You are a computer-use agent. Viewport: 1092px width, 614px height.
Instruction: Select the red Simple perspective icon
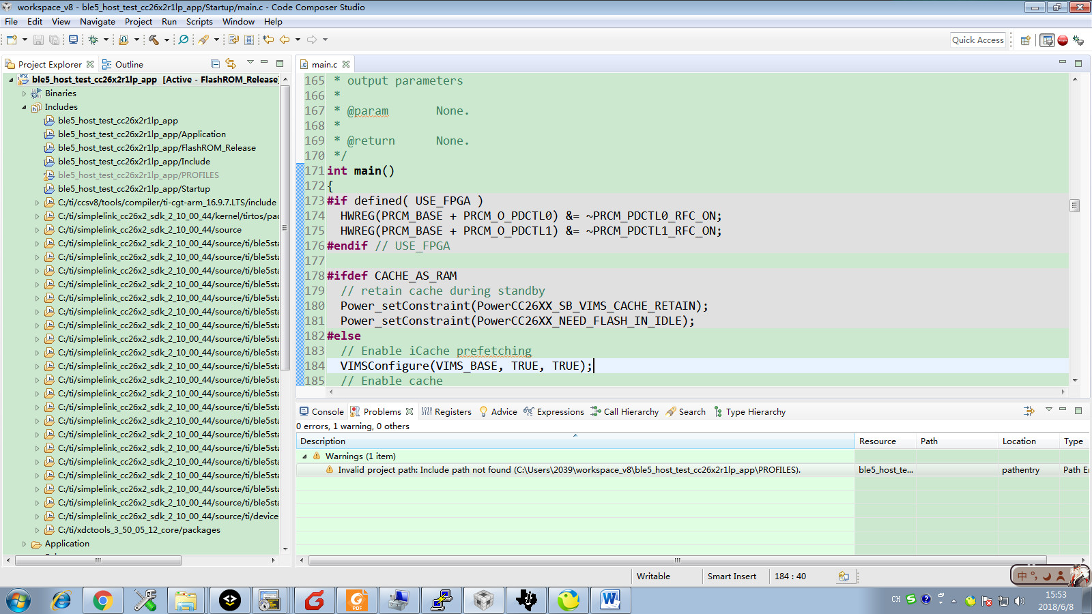(1063, 40)
